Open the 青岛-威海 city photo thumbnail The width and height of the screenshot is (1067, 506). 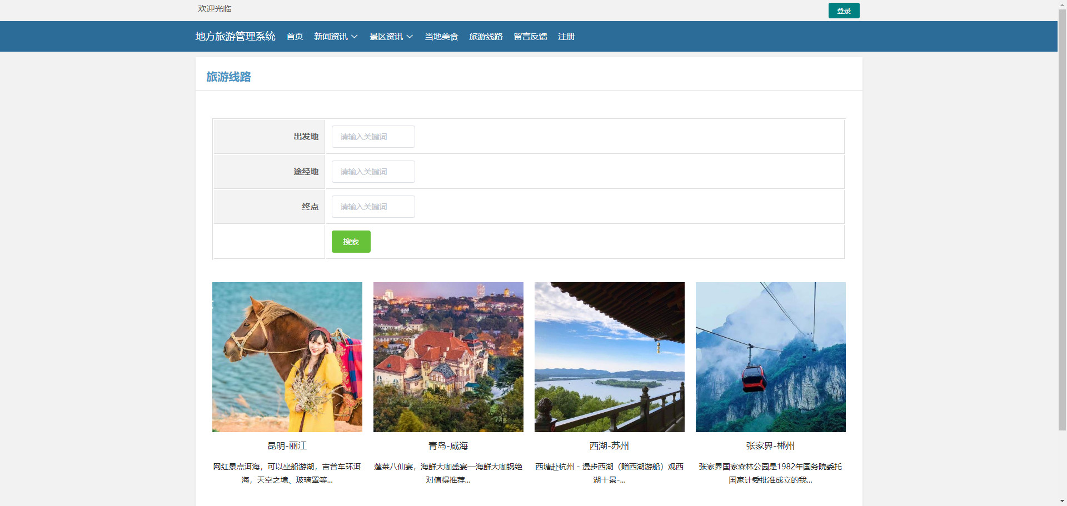pos(448,357)
